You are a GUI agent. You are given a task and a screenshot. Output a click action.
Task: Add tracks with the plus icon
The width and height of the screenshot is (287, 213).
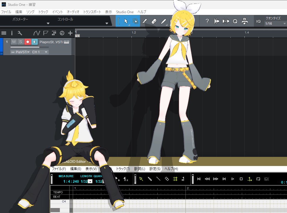[x=70, y=33]
